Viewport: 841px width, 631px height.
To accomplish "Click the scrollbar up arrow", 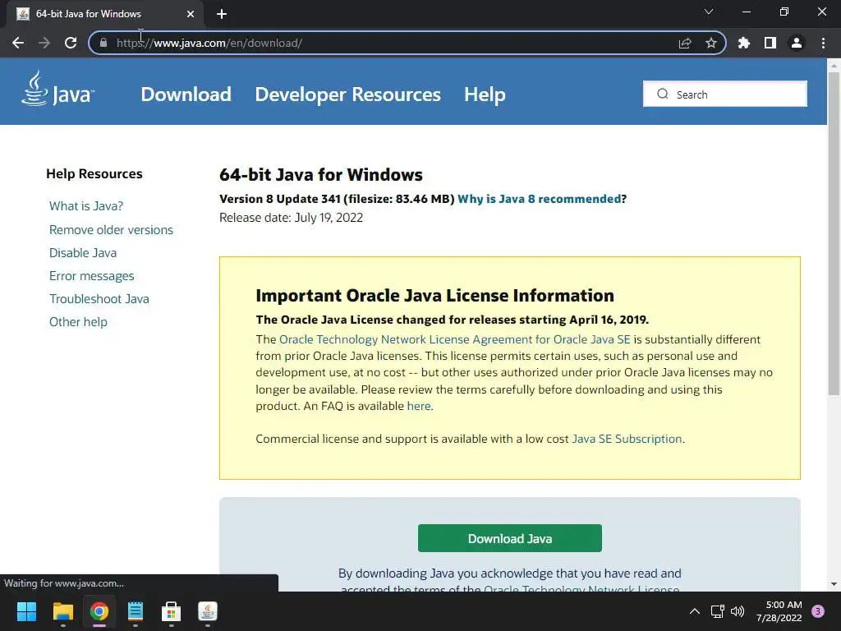I will [834, 66].
